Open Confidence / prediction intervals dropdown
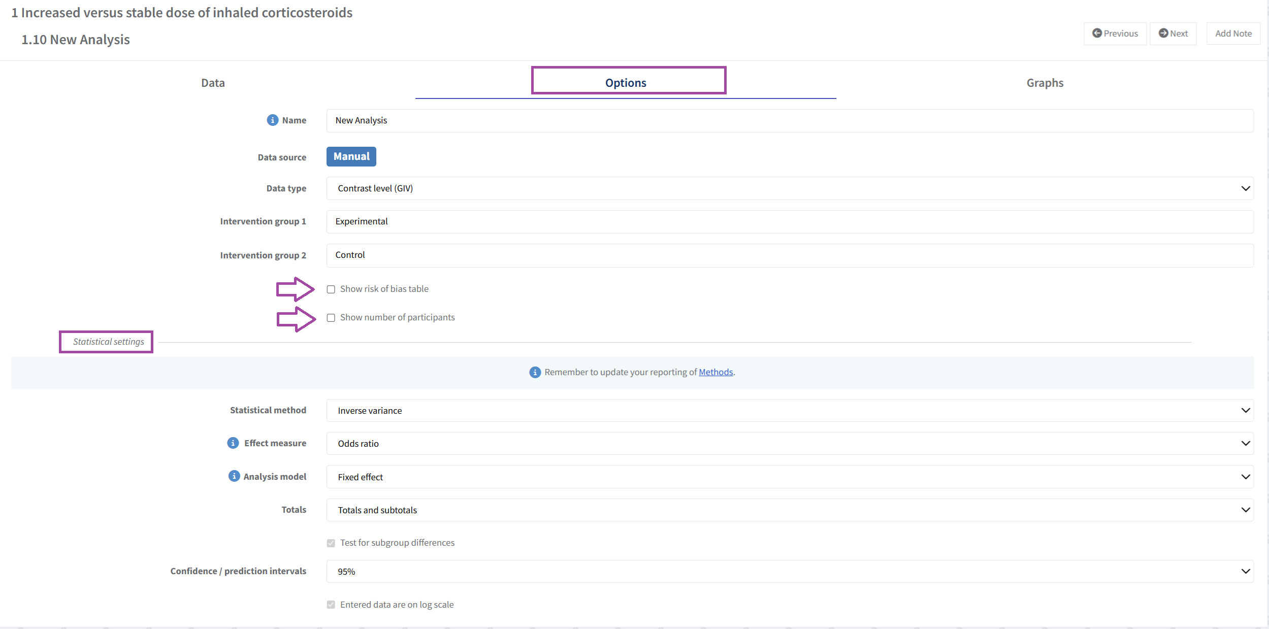The height and width of the screenshot is (629, 1269). [790, 572]
